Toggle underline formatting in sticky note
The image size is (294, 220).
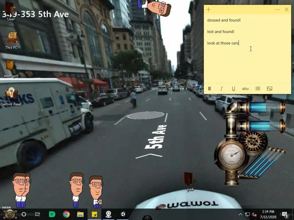(x=233, y=89)
